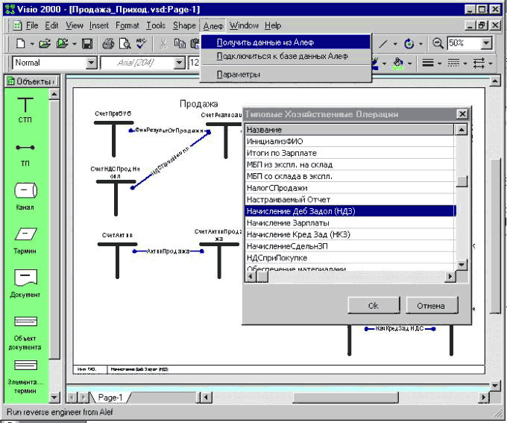Select Начисление Зарплаты in list
The image size is (507, 423).
[350, 222]
